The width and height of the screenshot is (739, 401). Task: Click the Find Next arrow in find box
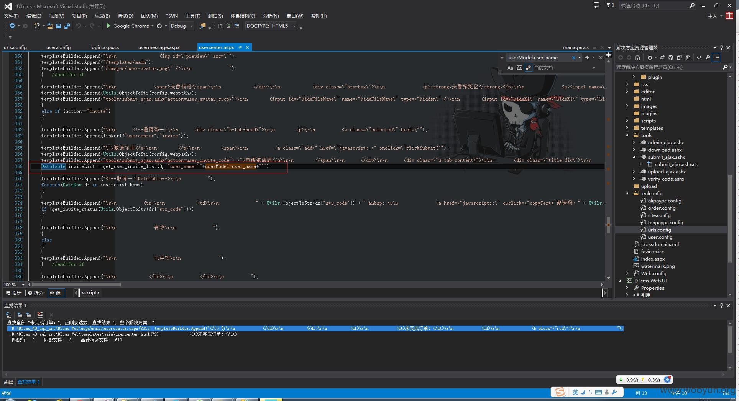point(587,58)
